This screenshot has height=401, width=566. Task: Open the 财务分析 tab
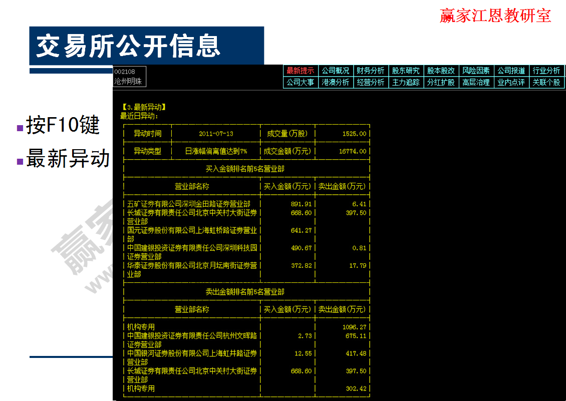pyautogui.click(x=372, y=71)
